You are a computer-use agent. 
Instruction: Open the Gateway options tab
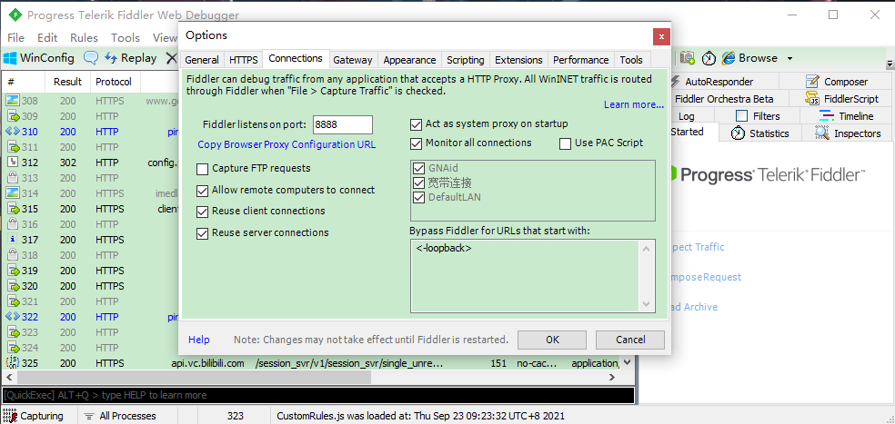coord(353,60)
